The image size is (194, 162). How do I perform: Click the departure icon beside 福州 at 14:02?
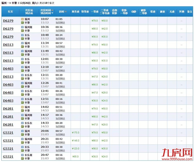(x=22, y=107)
